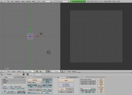Viewport: 132px width, 95px height.
Task: Click the folder icon beside //ftype path
Action: point(2,83)
